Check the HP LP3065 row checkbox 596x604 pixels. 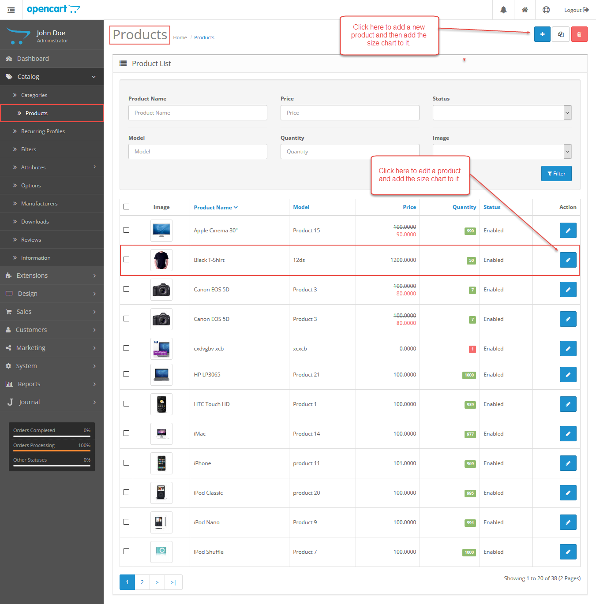pos(127,374)
